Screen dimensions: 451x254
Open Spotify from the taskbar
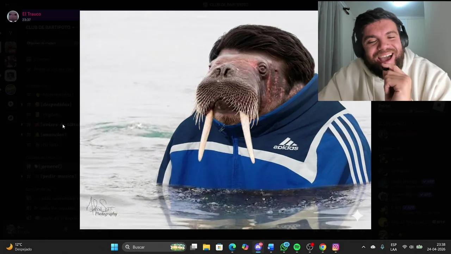point(297,247)
